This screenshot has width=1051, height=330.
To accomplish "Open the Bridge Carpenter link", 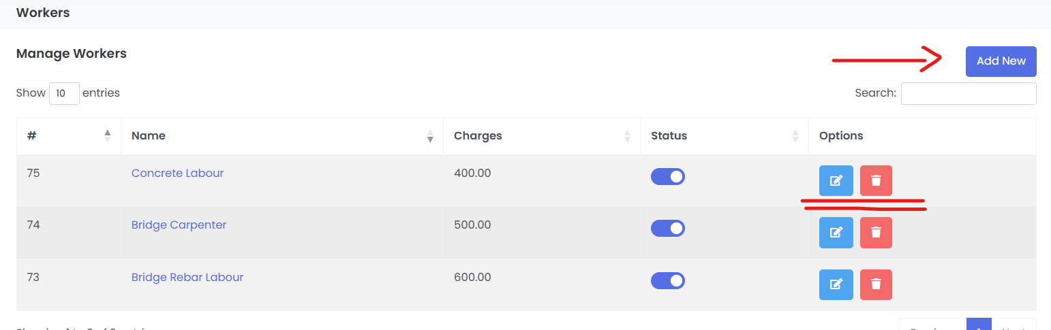I will (179, 225).
